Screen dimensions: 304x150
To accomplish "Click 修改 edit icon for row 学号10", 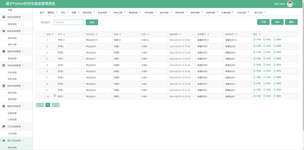I will 265,40.
